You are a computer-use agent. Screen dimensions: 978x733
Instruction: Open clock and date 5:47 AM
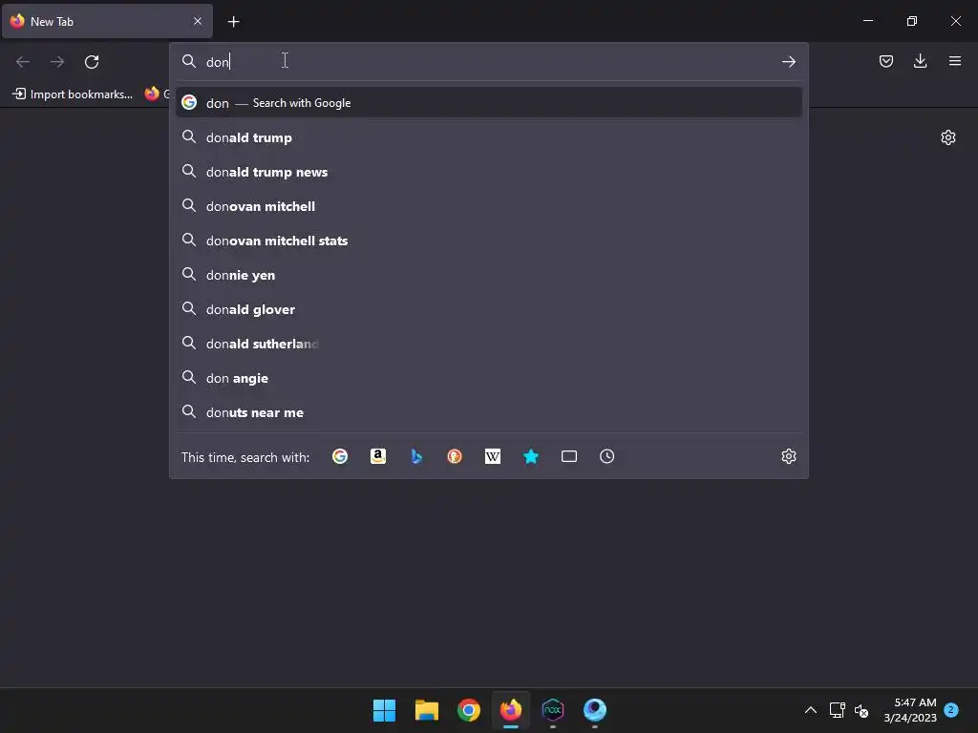click(910, 710)
